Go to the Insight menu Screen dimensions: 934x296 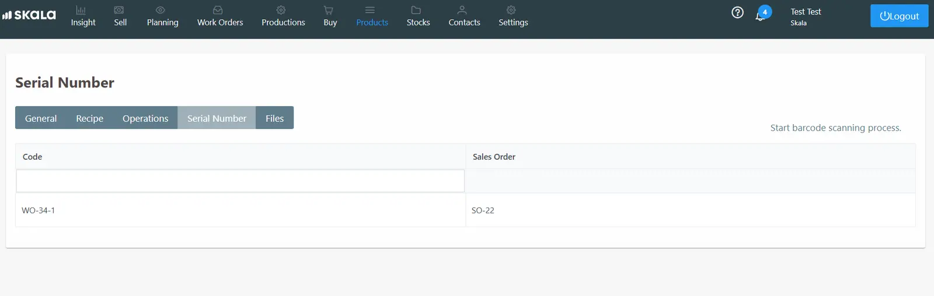click(83, 22)
